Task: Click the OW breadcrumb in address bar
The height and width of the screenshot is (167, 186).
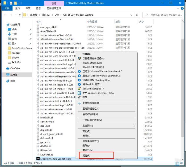Action: 57,15
